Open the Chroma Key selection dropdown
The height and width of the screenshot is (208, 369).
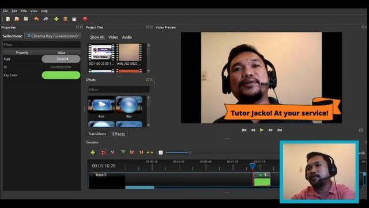point(52,36)
